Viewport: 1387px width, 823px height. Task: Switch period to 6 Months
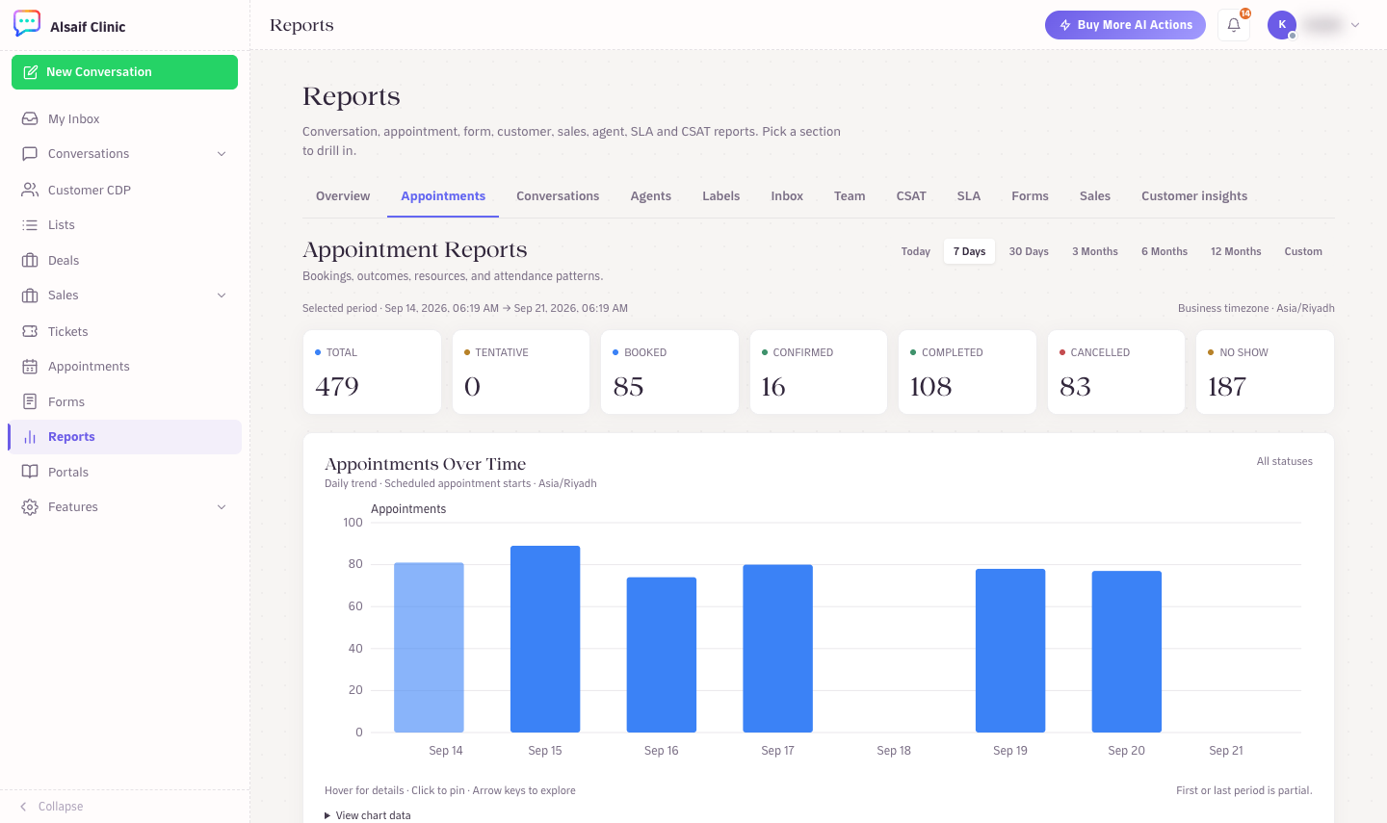[x=1165, y=251]
